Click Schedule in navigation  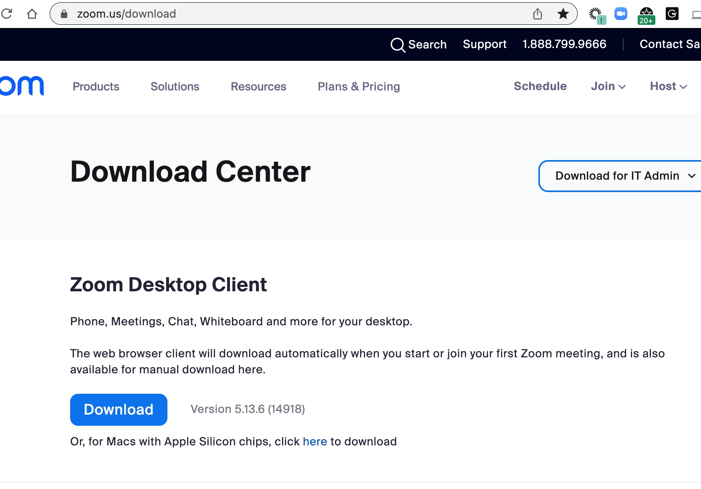(540, 86)
